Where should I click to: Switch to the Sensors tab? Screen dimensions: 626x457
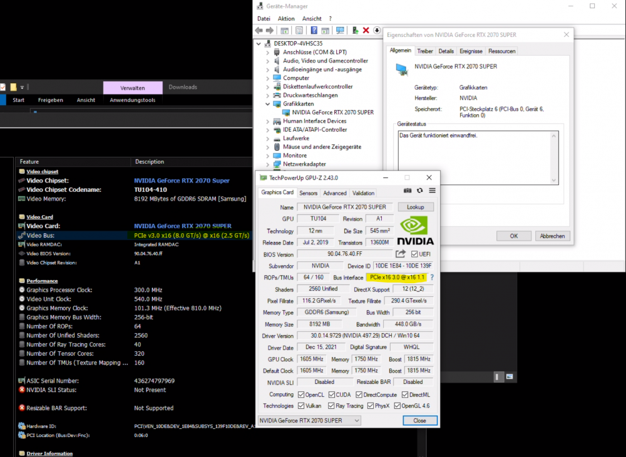pos(308,193)
